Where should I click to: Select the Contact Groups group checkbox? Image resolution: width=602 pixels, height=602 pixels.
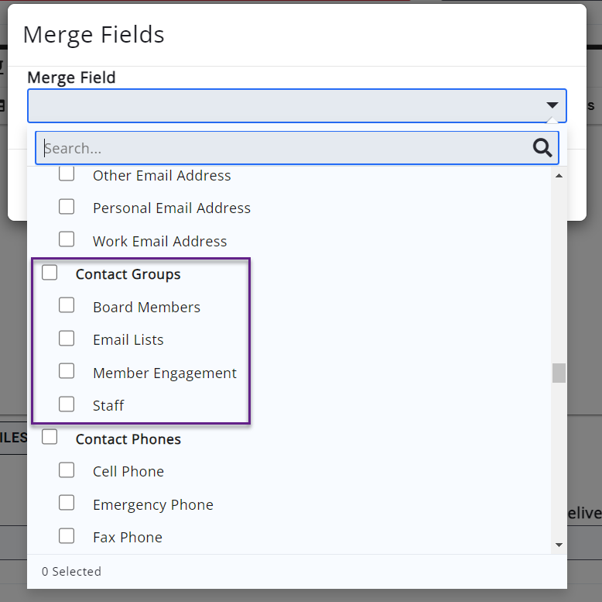50,273
